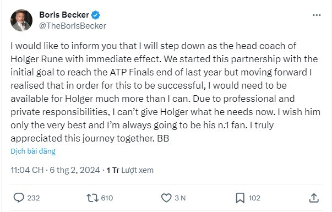
Task: Click the Boris Becker display name
Action: (64, 15)
